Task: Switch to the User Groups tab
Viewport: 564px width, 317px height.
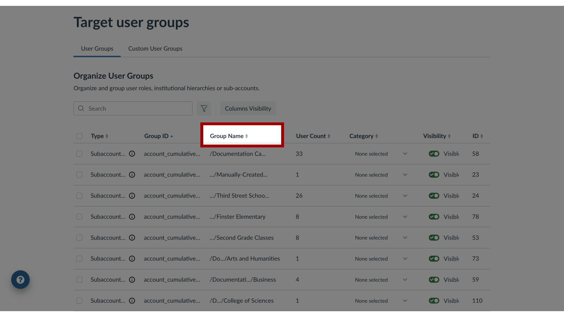Action: (97, 48)
